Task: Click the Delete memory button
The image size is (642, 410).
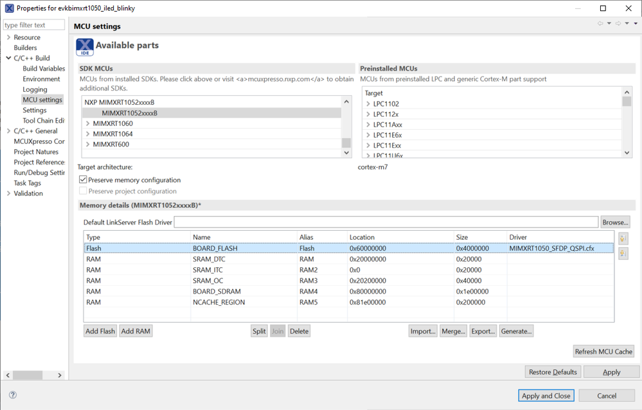Action: 299,331
